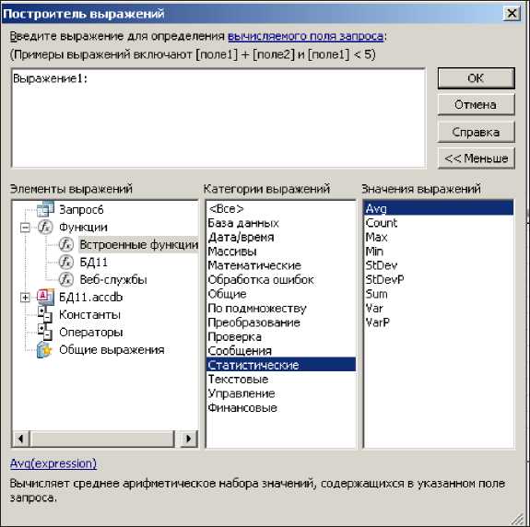This screenshot has width=530, height=527.
Task: Select Max function value
Action: point(439,237)
